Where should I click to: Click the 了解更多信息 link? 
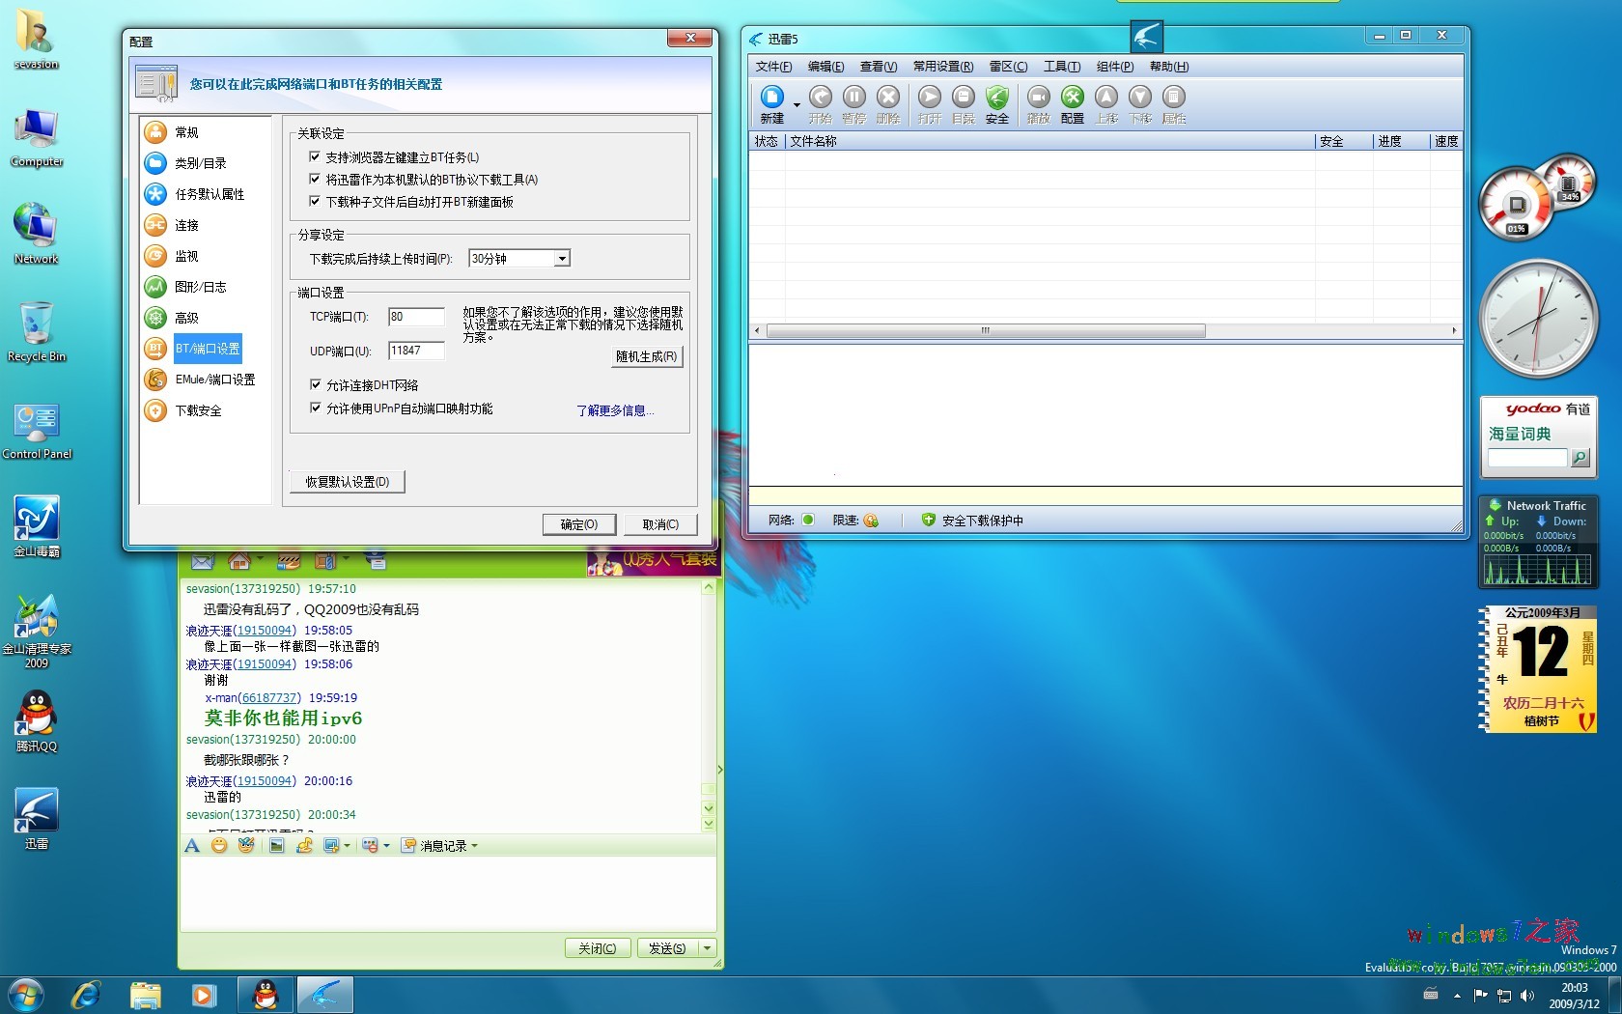pos(614,410)
